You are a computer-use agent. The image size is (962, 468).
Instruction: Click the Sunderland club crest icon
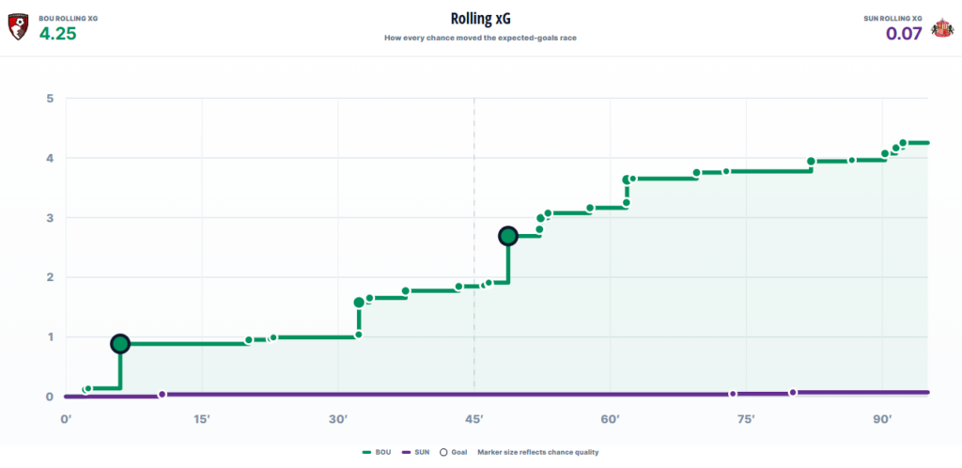(x=941, y=27)
